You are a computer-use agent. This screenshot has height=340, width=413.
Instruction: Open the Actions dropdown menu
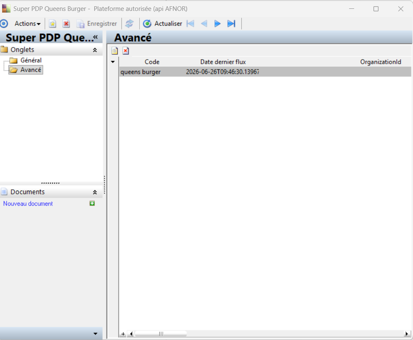27,24
